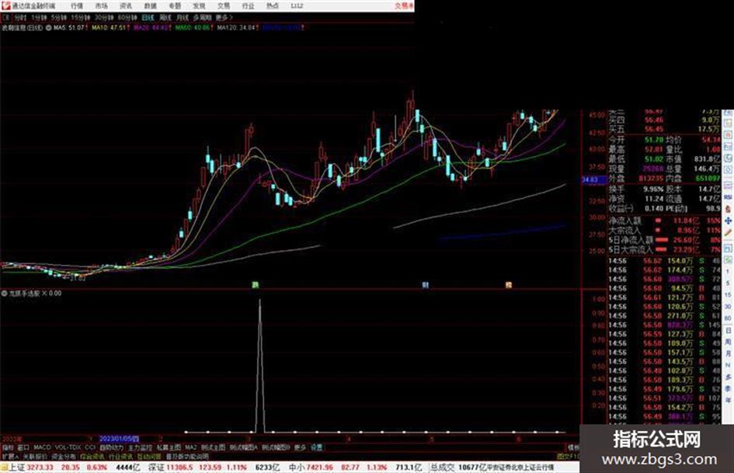
Task: Select the 窗口 tab at bottom
Action: [23, 447]
